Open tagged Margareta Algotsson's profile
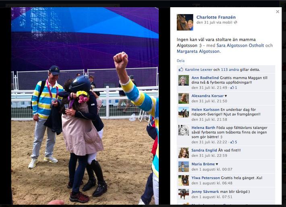The height and width of the screenshot is (207, 286). [198, 52]
